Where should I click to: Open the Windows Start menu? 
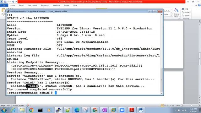tap(4, 110)
